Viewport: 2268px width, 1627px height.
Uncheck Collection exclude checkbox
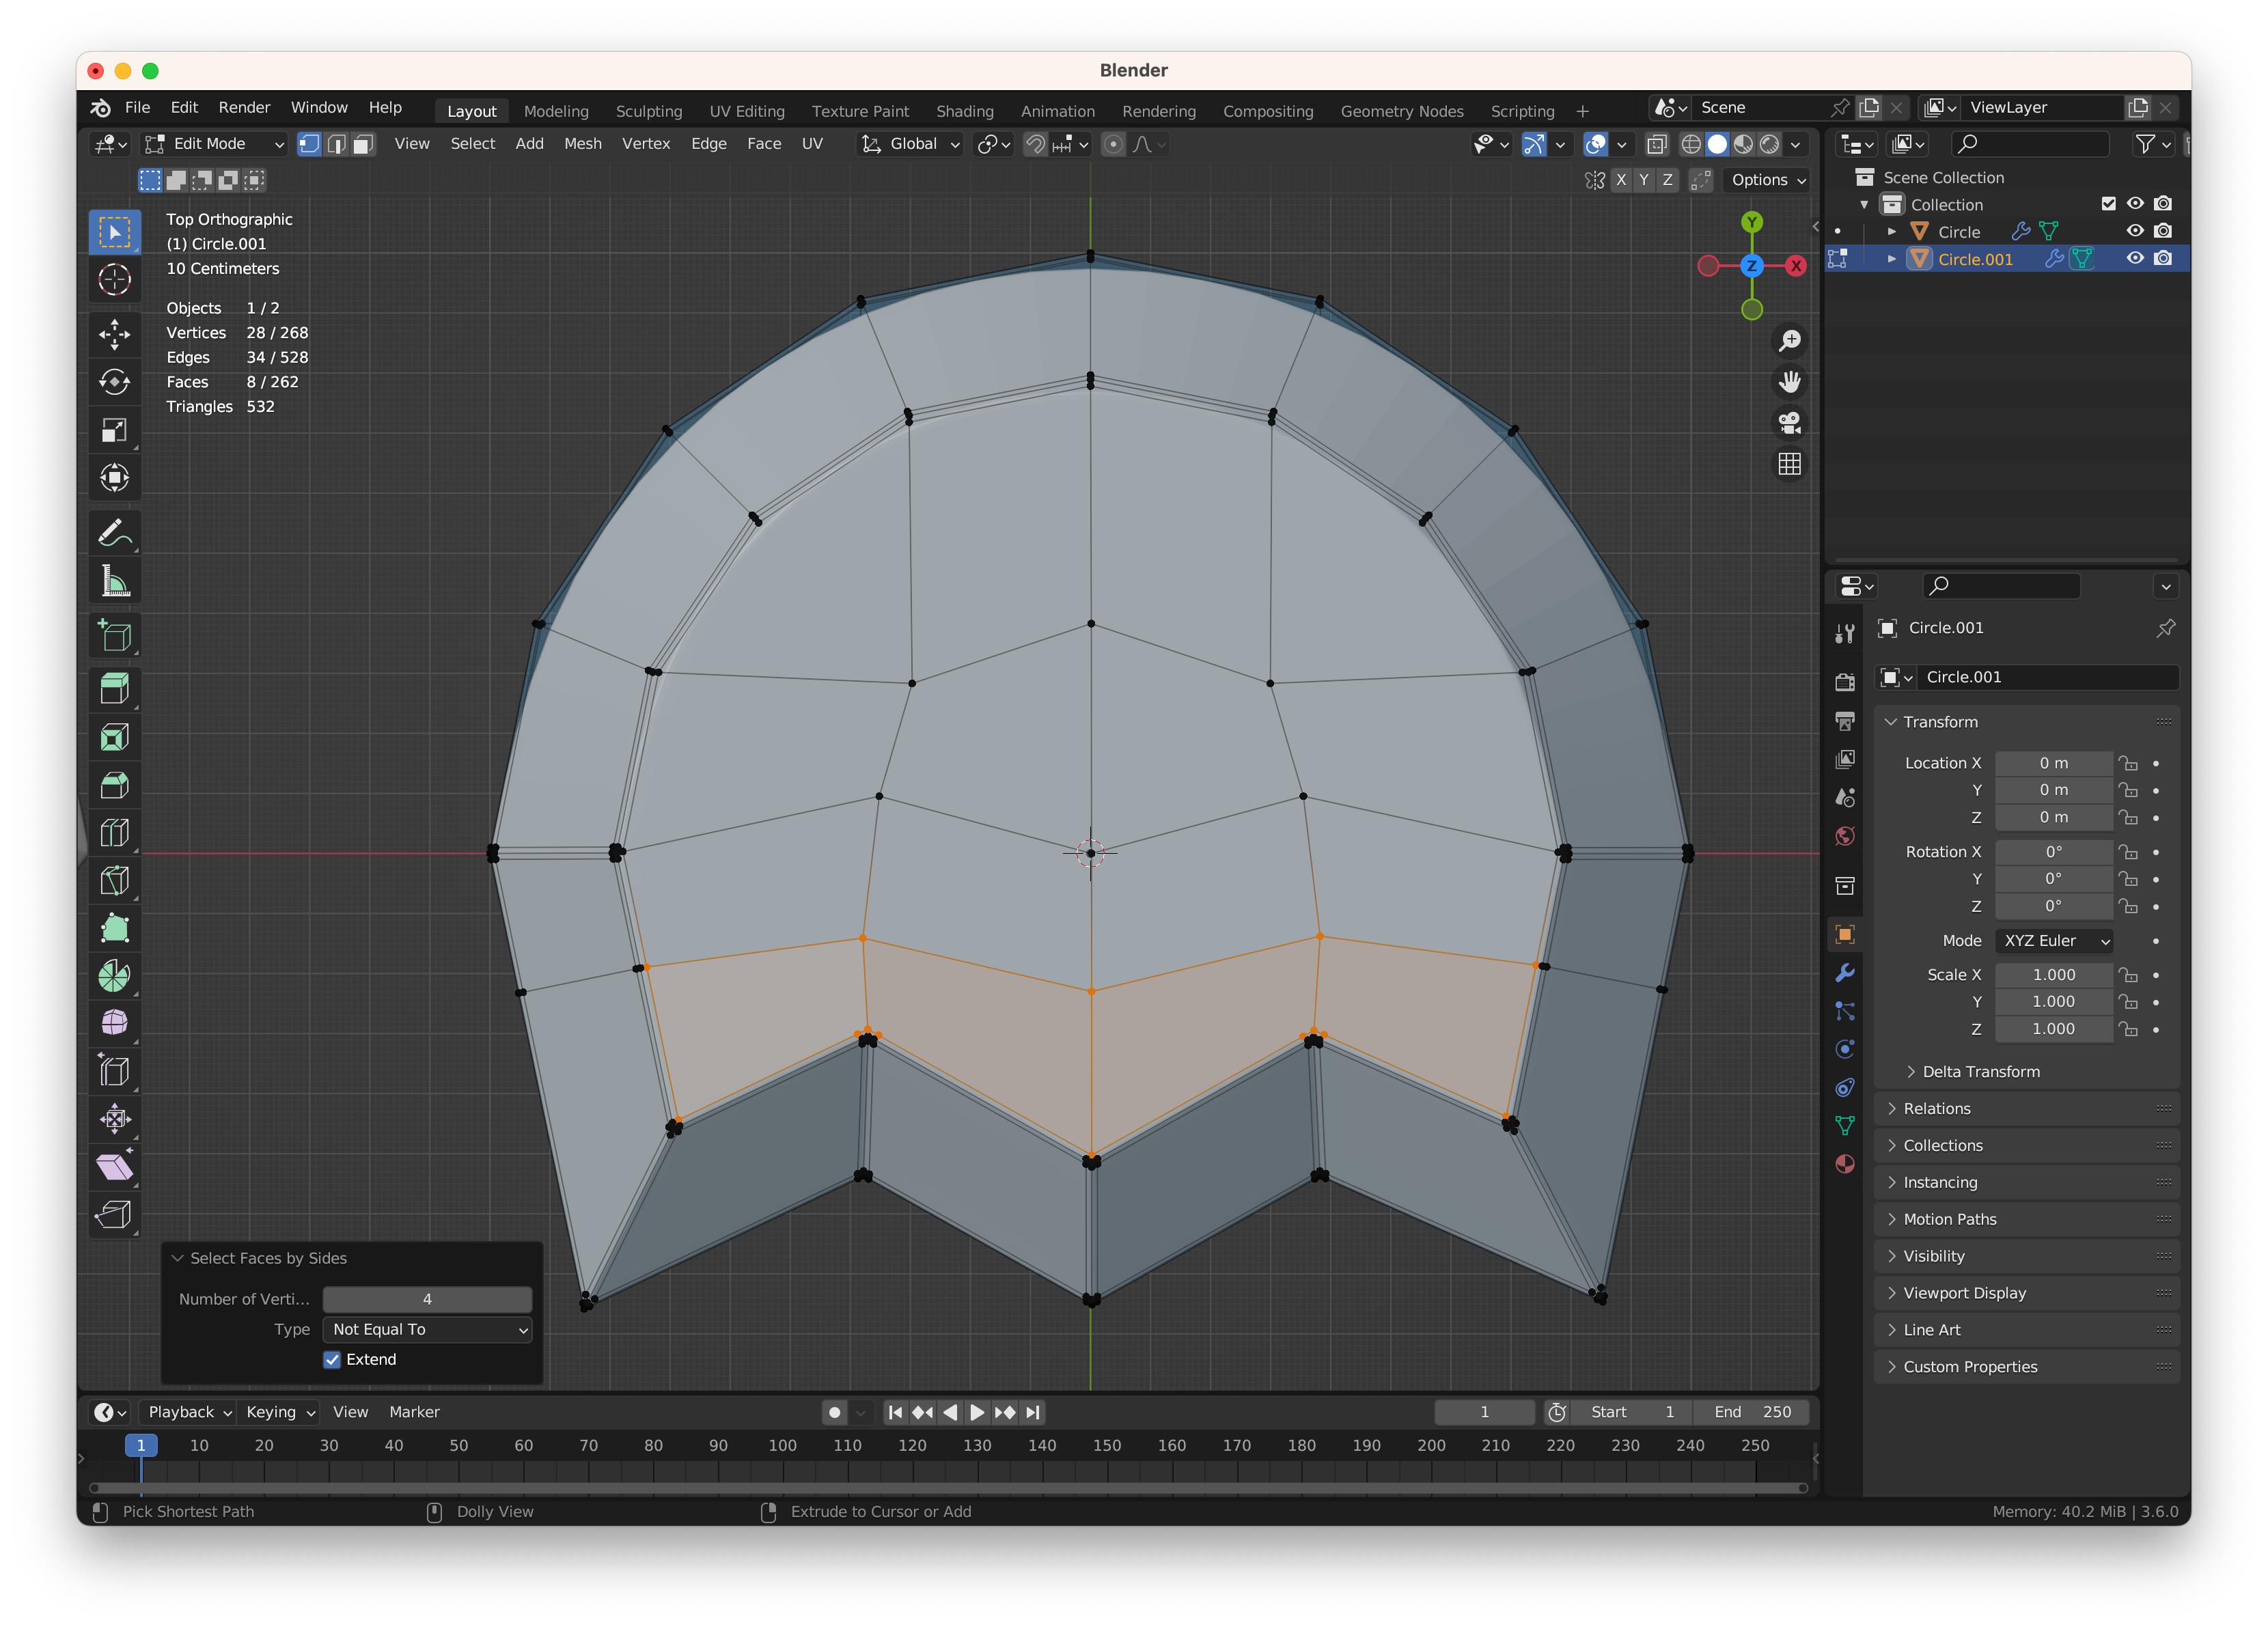2108,204
